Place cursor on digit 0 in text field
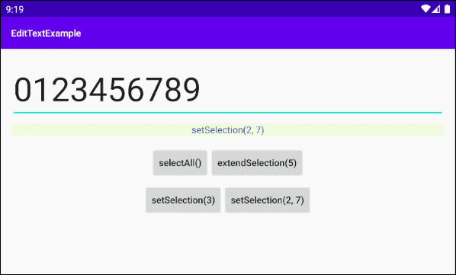Viewport: 456px width, 275px height. [x=23, y=90]
